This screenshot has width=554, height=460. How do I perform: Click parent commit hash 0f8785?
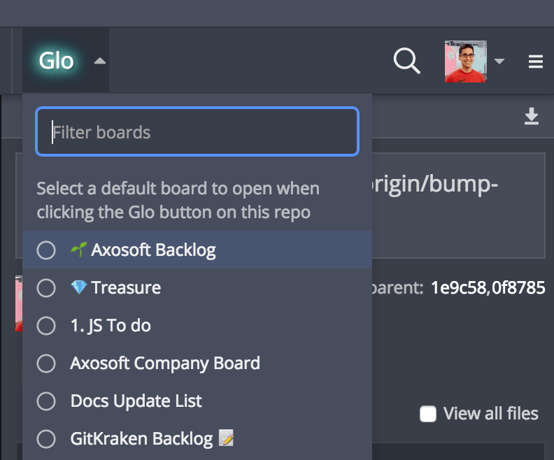(520, 287)
